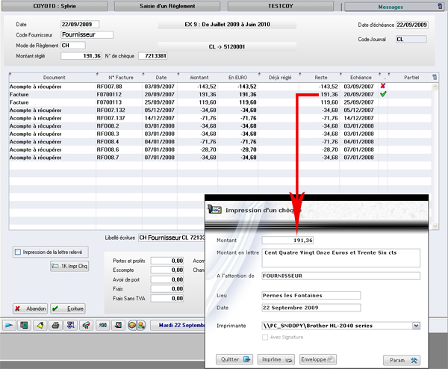Image resolution: width=448 pixels, height=369 pixels.
Task: Click the 'Montant en lettre' text box
Action: click(341, 258)
